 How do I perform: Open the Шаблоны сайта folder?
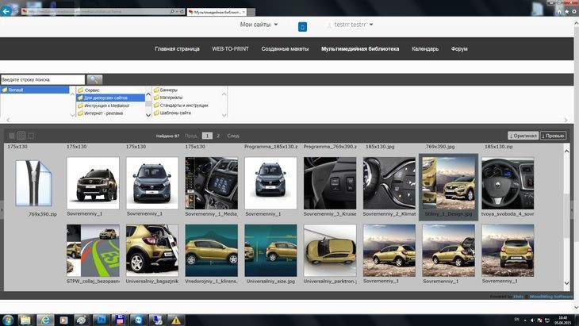click(x=176, y=113)
